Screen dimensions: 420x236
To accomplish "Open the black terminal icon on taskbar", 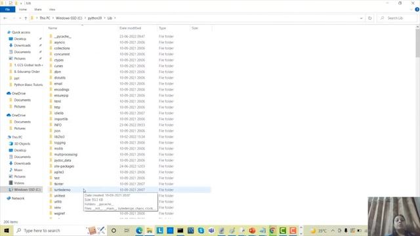I will click(x=180, y=230).
